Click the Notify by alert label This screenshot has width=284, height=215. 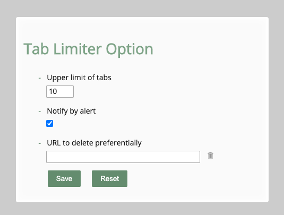[71, 111]
